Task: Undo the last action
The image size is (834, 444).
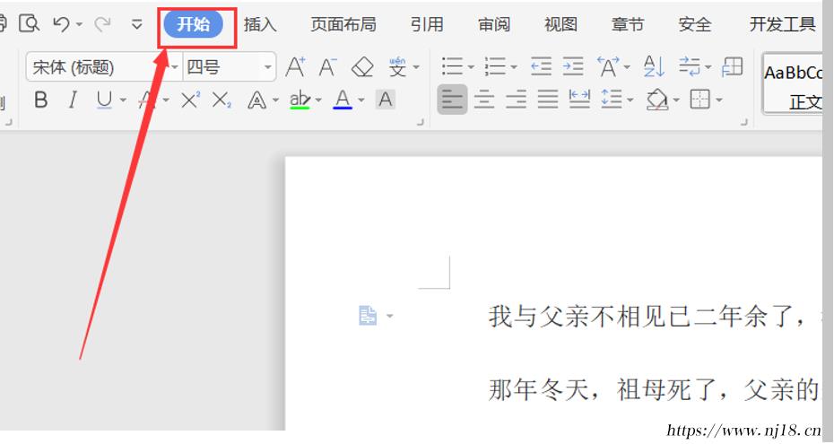Action: [62, 24]
